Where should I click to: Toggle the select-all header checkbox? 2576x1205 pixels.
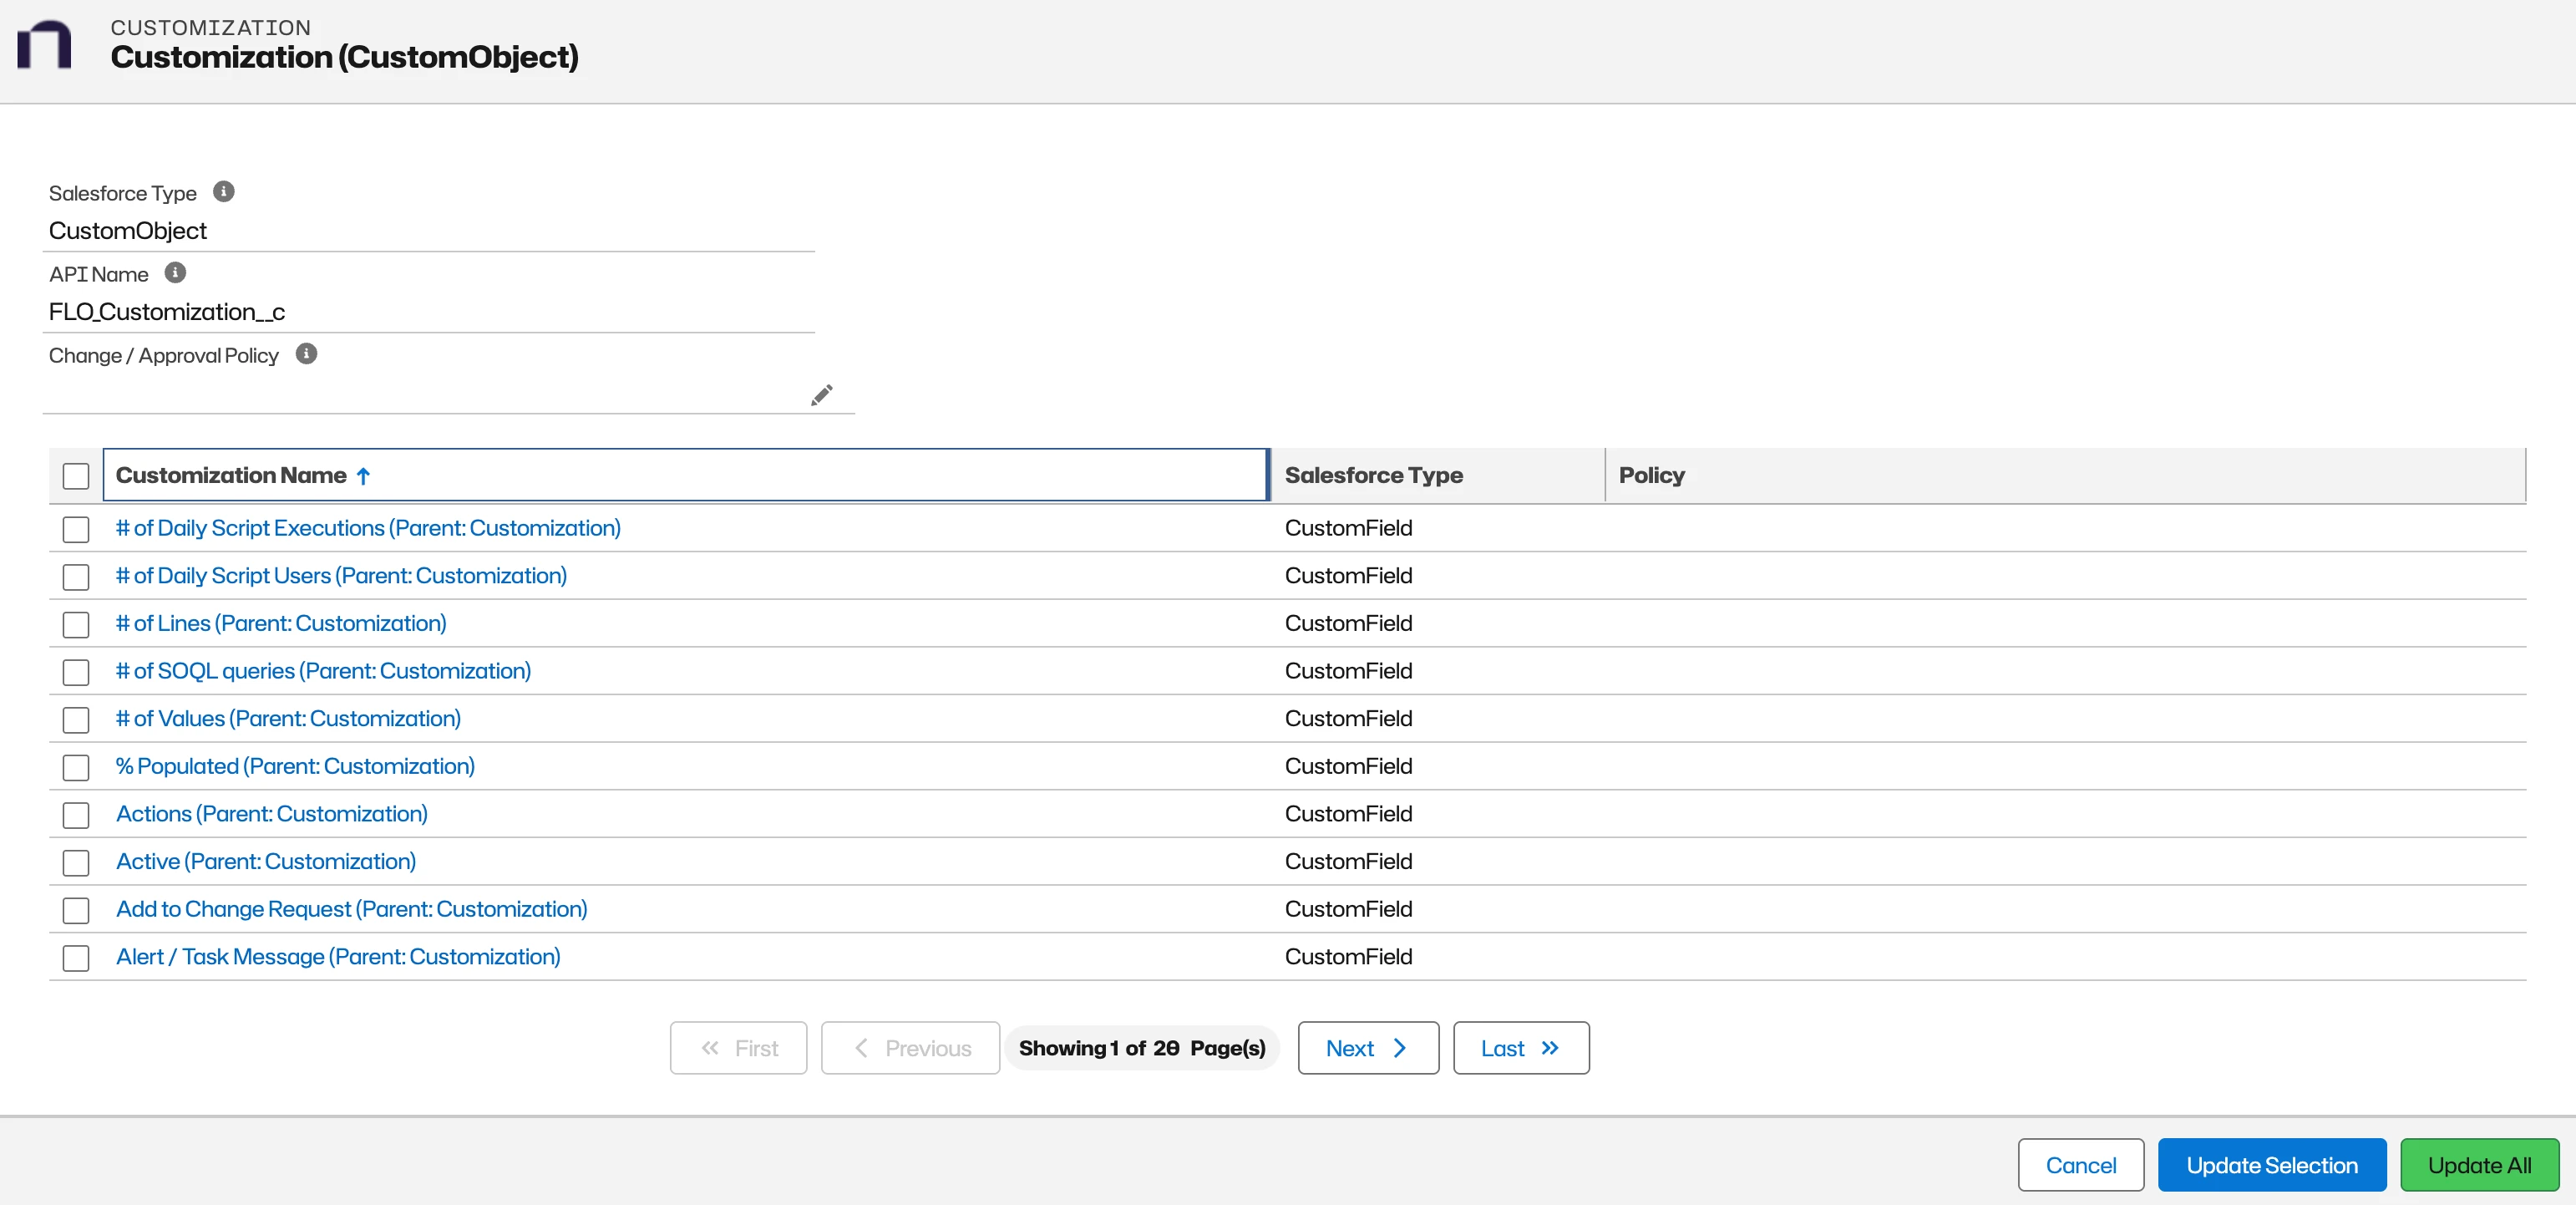pos(76,476)
